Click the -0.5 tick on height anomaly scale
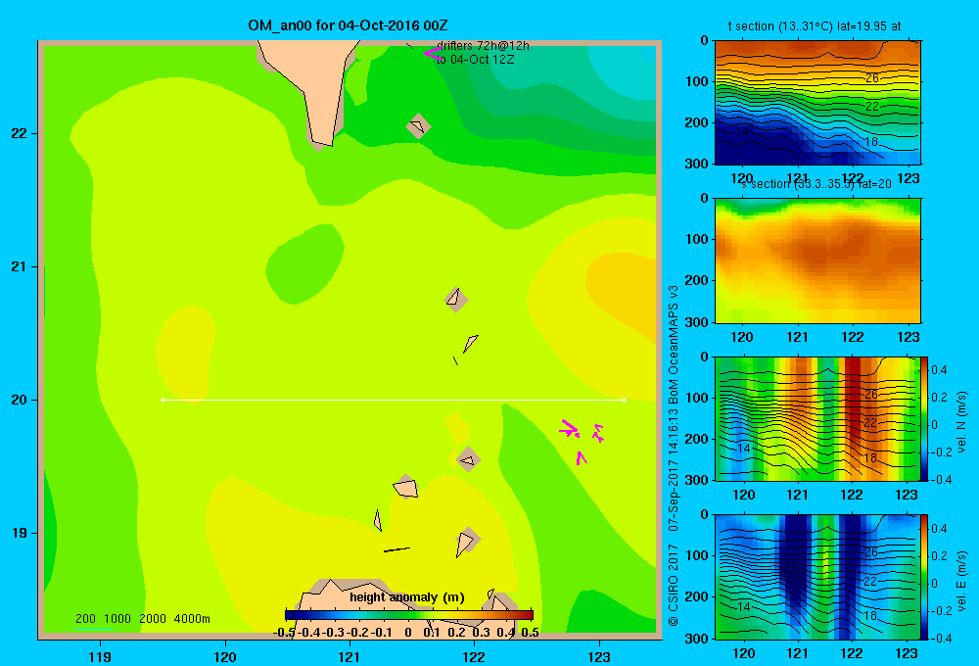This screenshot has width=979, height=666. point(284,633)
